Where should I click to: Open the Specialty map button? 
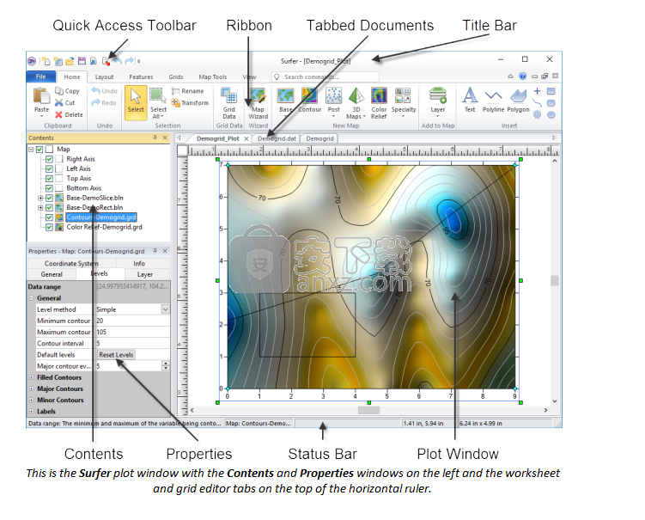click(x=403, y=103)
